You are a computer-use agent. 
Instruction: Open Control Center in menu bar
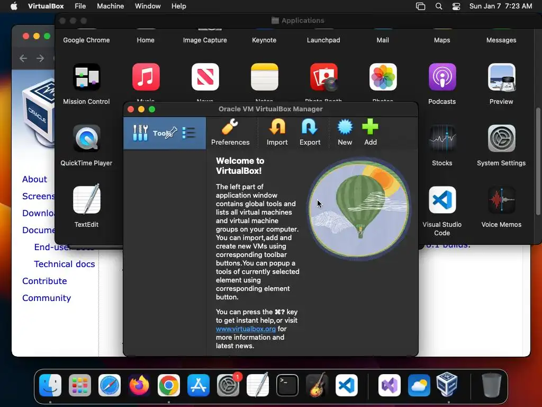[x=456, y=6]
